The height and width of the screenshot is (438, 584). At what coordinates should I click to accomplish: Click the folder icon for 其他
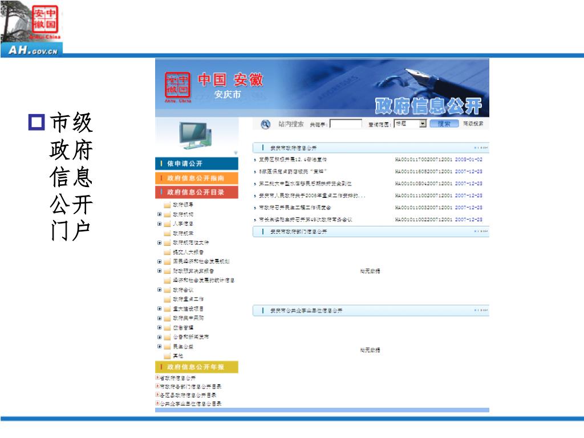[167, 356]
